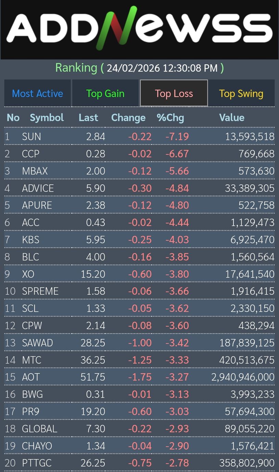The height and width of the screenshot is (472, 279).
Task: Click the MTC stock symbol
Action: [31, 360]
